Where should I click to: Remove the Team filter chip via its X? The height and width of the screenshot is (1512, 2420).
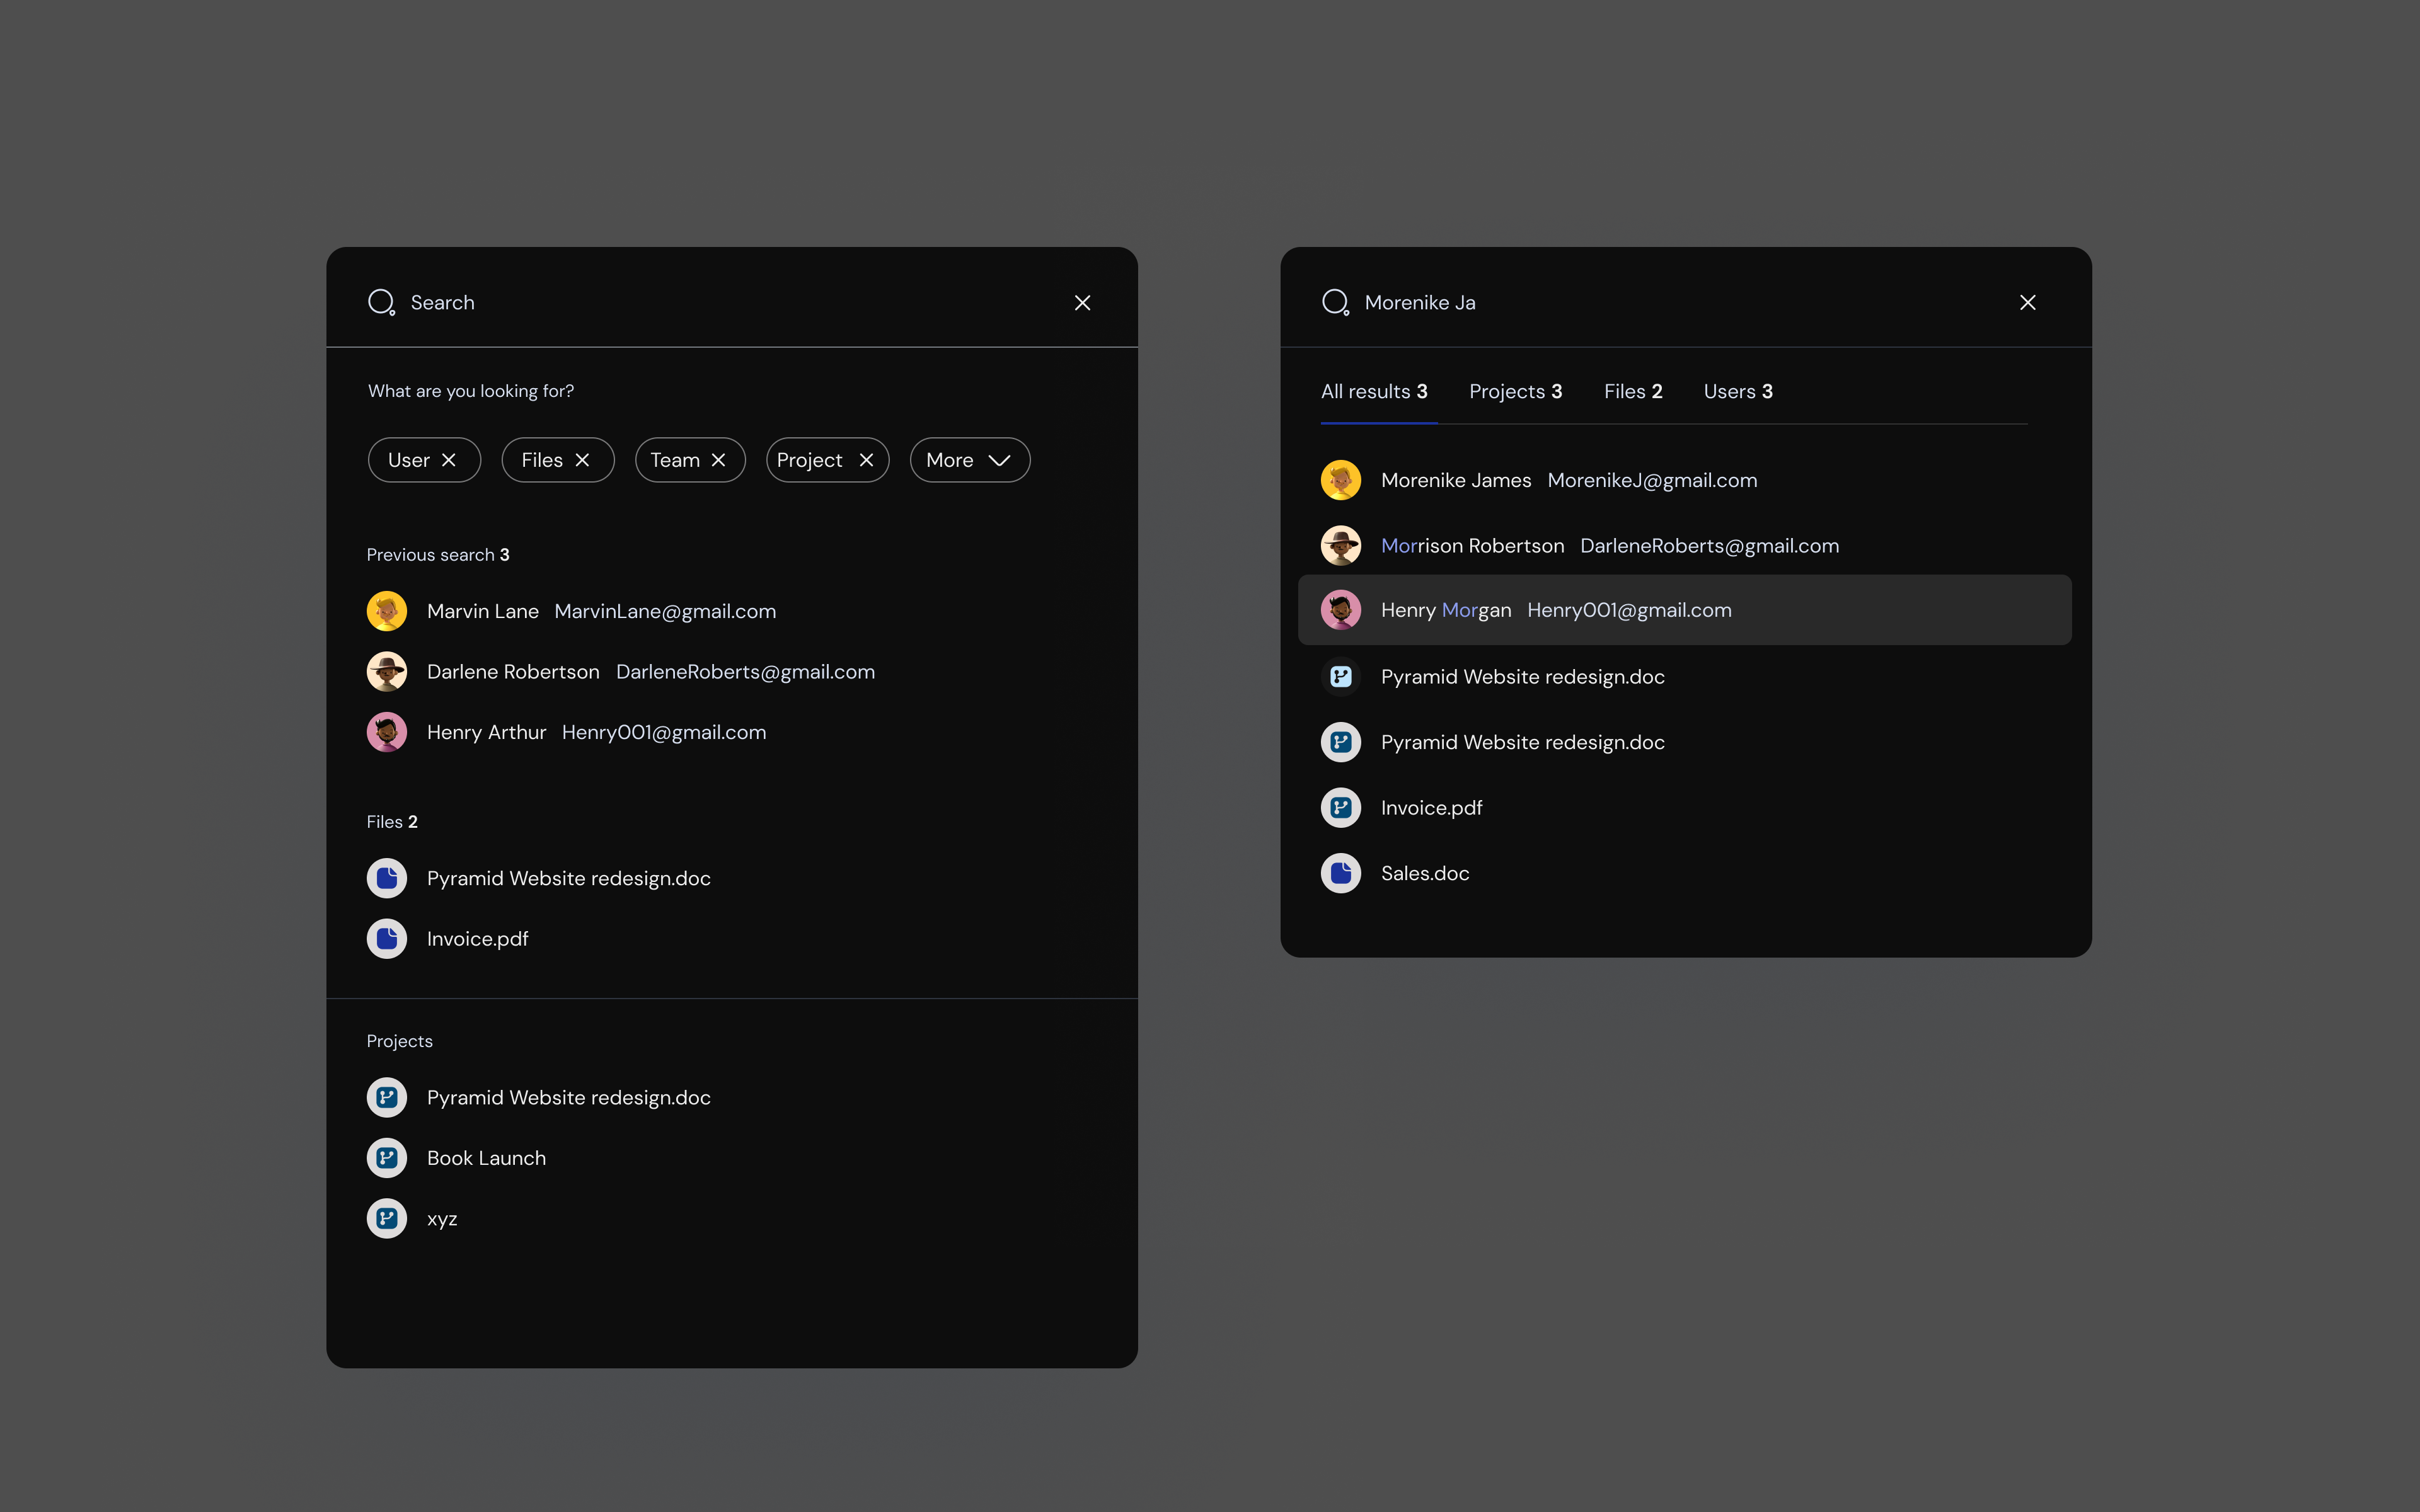(x=718, y=460)
